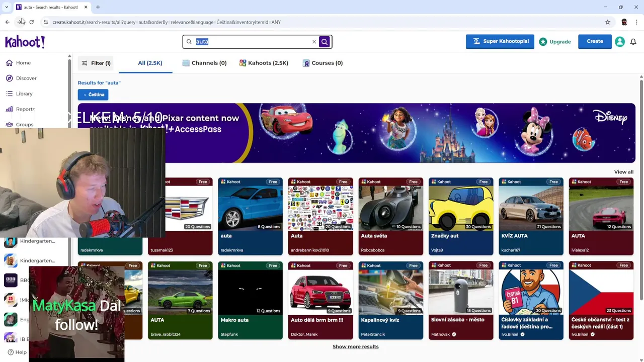
Task: Click the Upgrade star button
Action: (555, 42)
